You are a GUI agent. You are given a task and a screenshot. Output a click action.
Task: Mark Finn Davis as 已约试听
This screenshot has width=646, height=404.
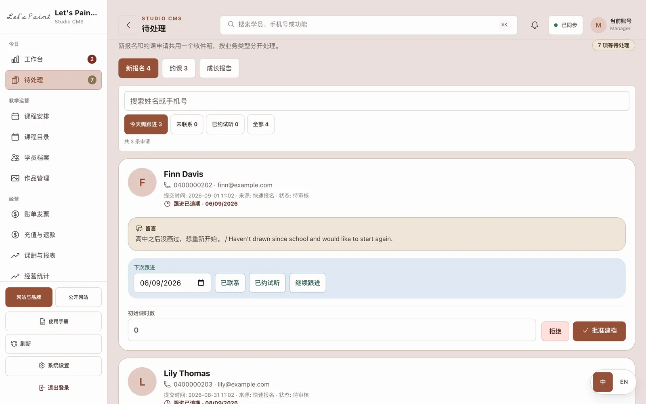tap(267, 283)
